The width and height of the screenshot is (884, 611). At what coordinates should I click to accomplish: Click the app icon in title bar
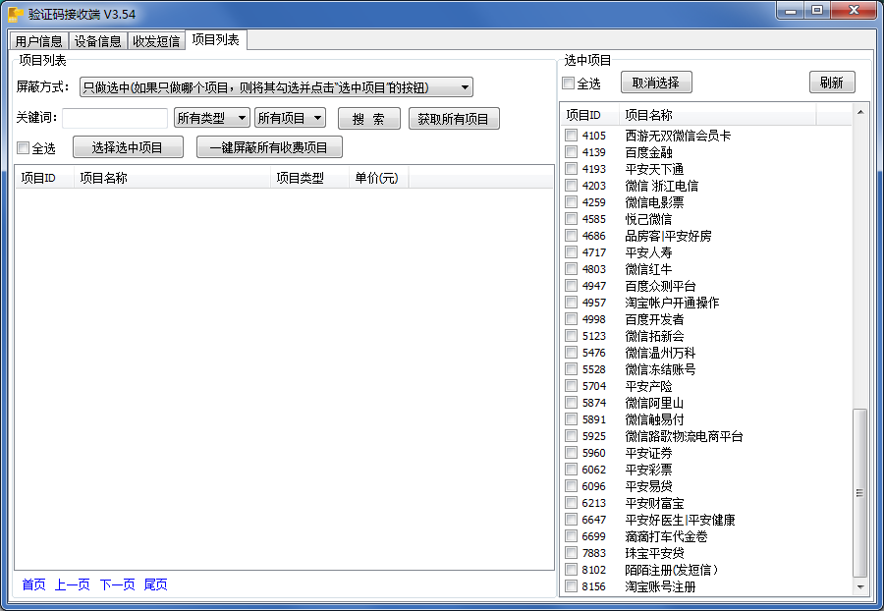tap(15, 14)
